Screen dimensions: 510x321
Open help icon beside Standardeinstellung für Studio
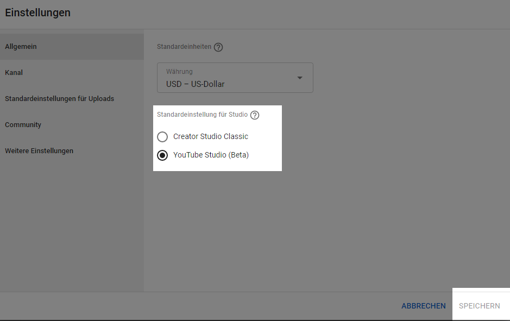[255, 115]
